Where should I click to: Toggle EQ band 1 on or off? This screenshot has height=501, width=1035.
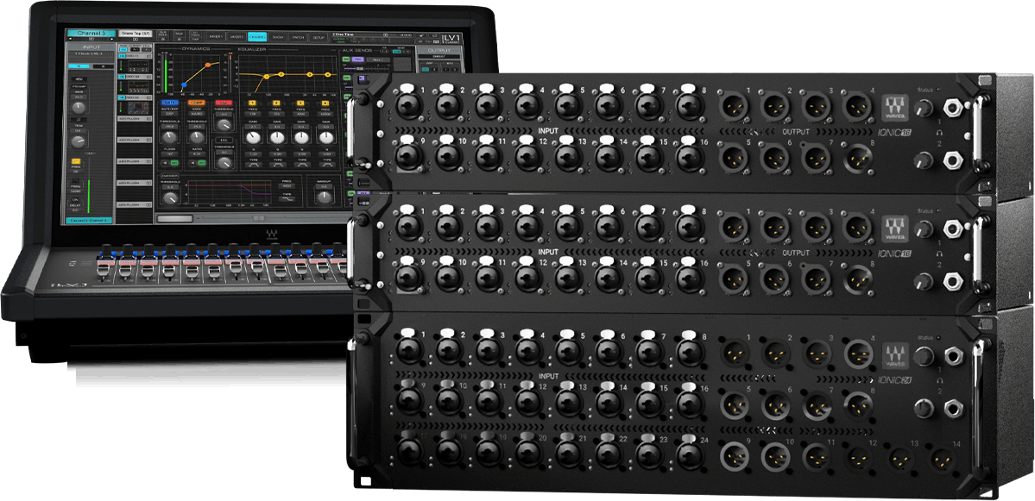(x=251, y=103)
